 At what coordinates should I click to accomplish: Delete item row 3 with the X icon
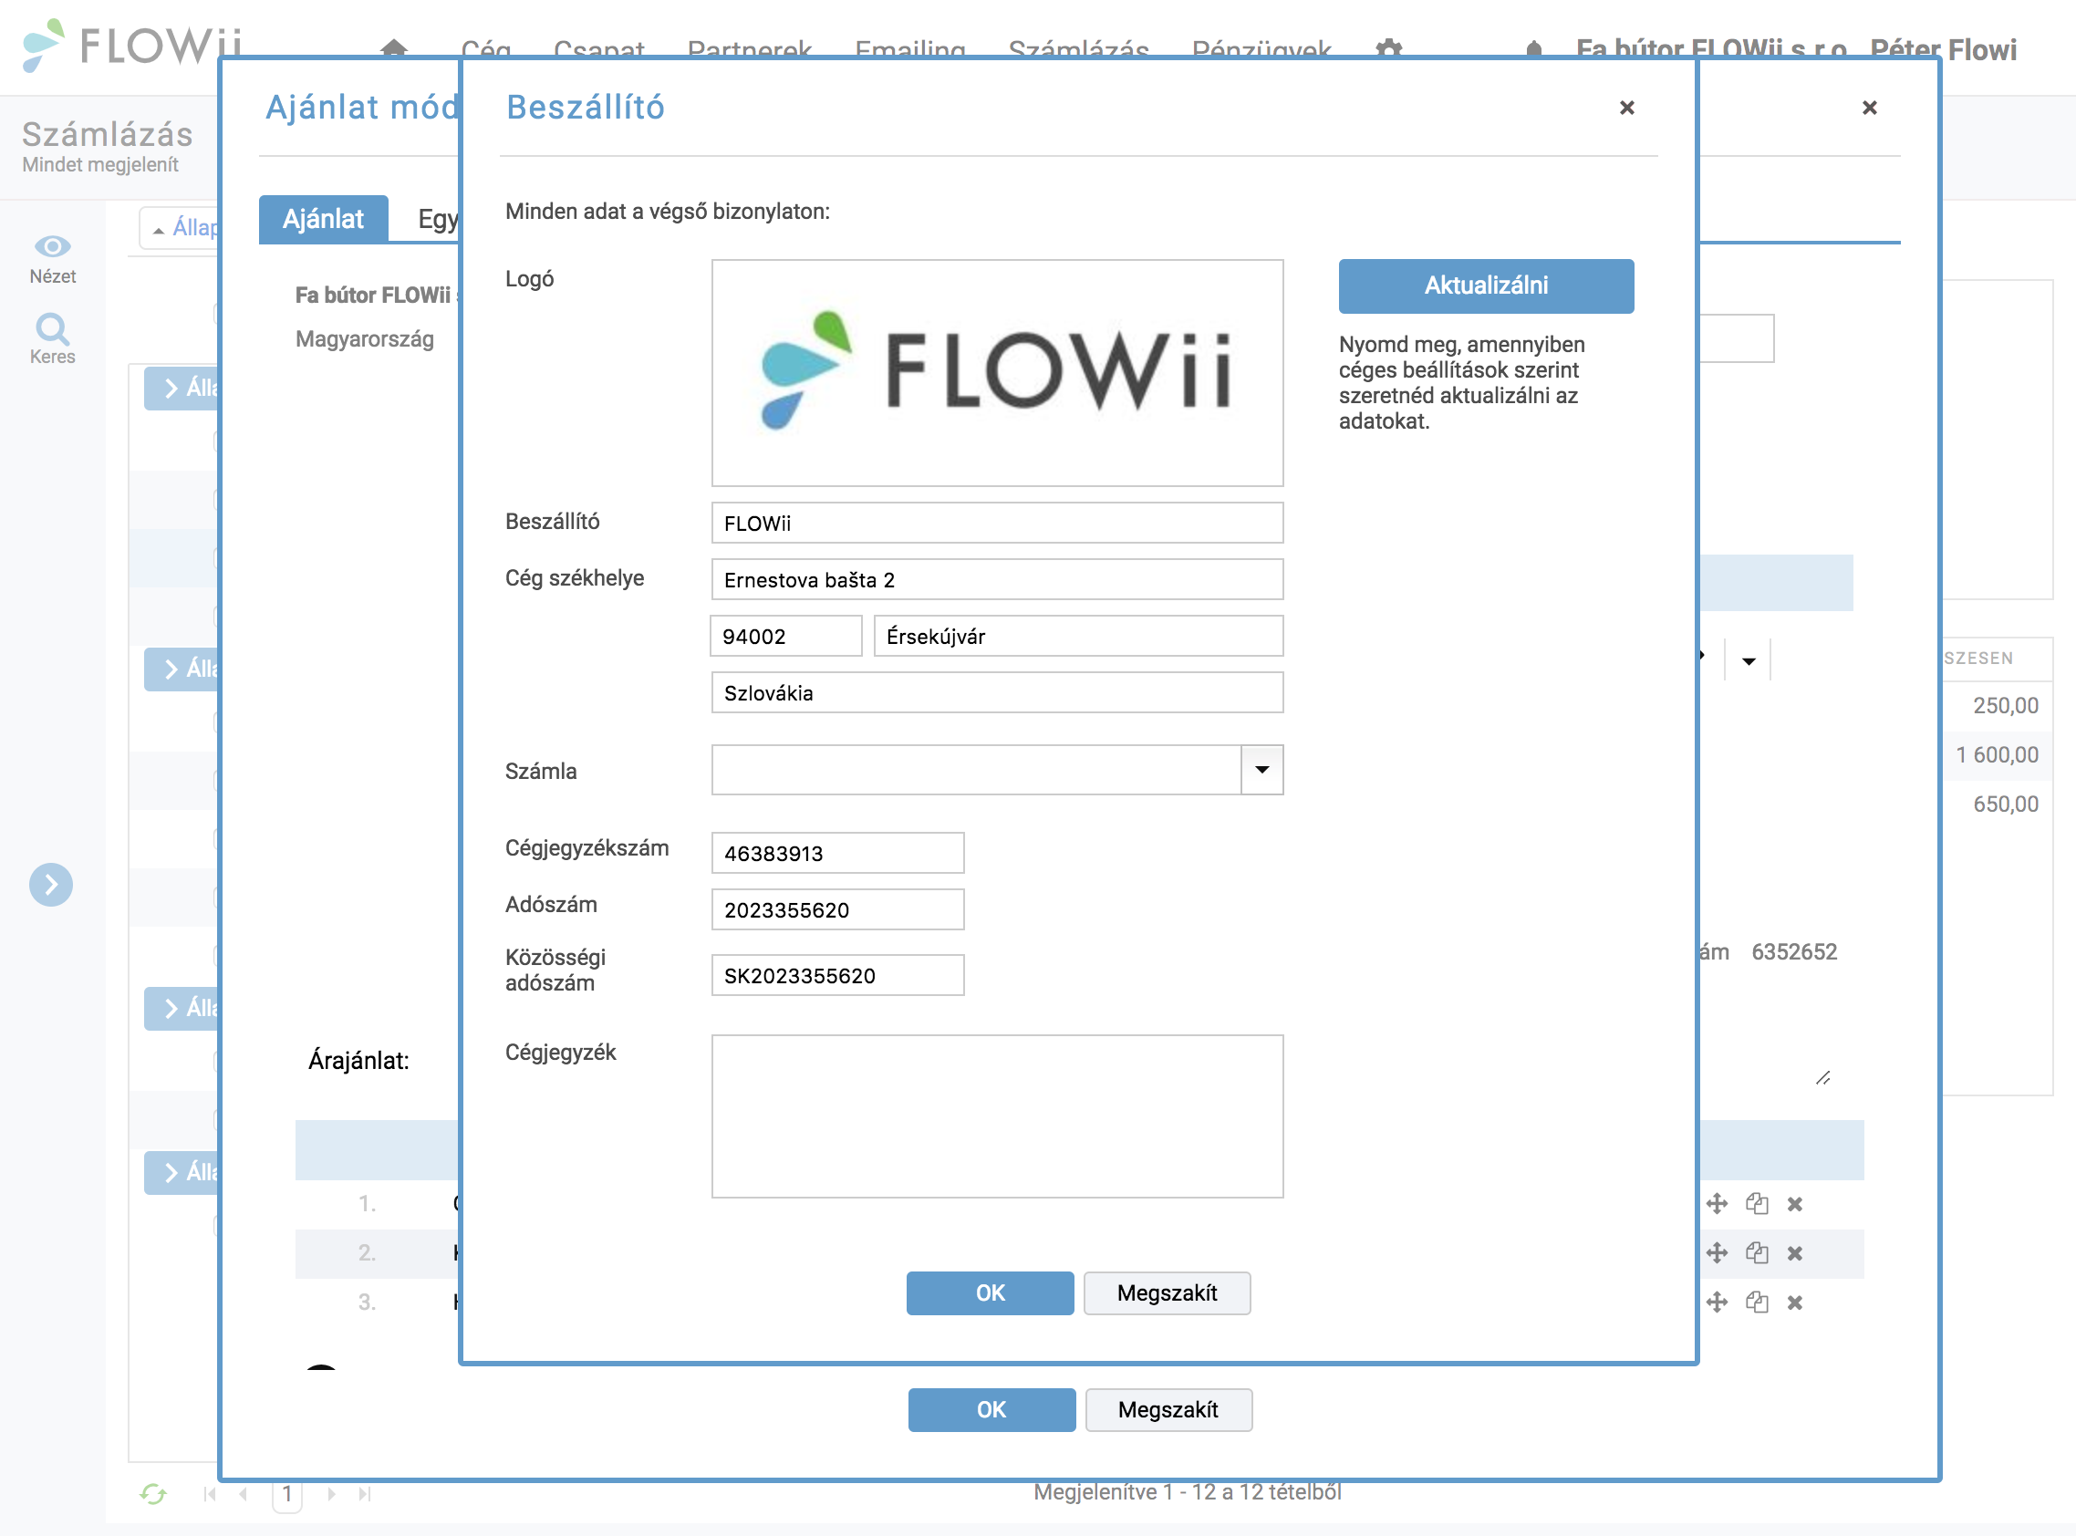tap(1794, 1303)
